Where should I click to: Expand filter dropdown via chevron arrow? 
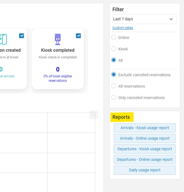tap(171, 19)
